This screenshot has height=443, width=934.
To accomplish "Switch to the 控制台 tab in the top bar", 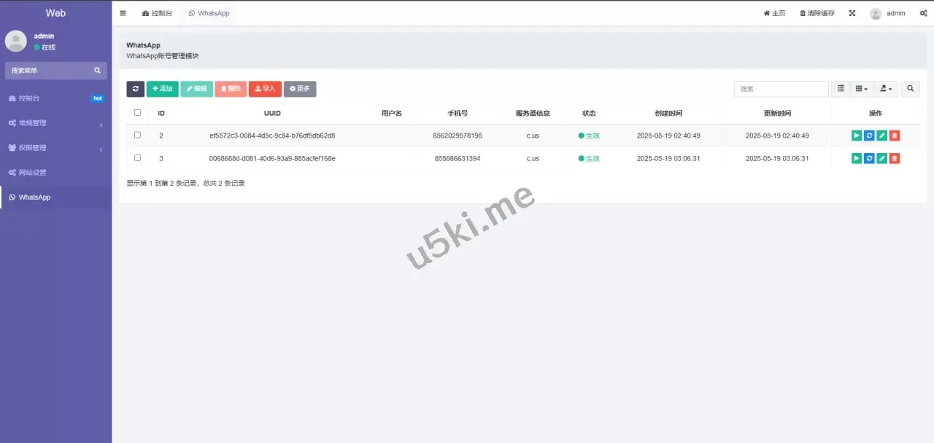I will (x=157, y=13).
